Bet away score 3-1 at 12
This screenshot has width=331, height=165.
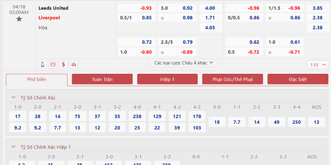click(97, 127)
